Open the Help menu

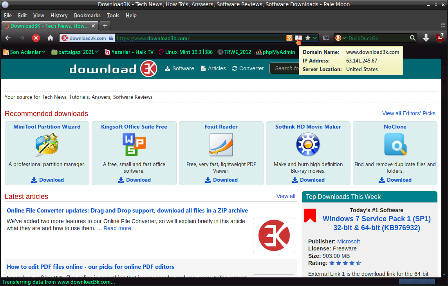[x=131, y=15]
